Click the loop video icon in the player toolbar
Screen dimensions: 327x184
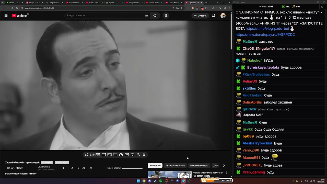87,155
